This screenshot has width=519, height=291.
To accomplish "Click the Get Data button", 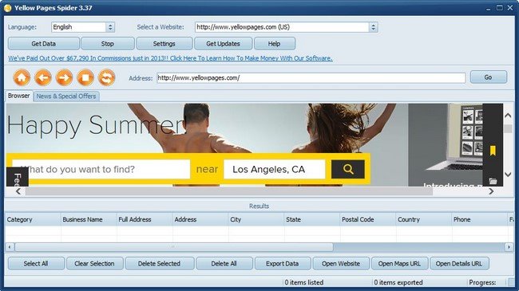I will (44, 44).
